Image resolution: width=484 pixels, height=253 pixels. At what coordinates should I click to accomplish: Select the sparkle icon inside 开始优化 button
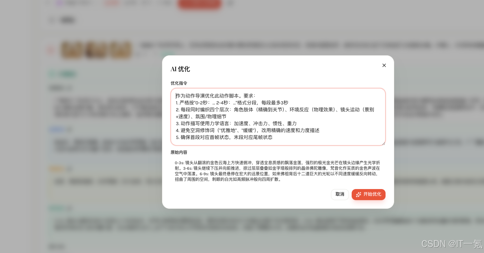[359, 194]
